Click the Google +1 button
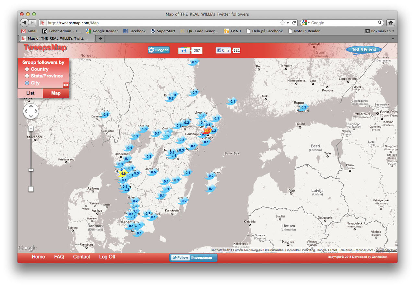The height and width of the screenshot is (287, 415). tap(184, 51)
